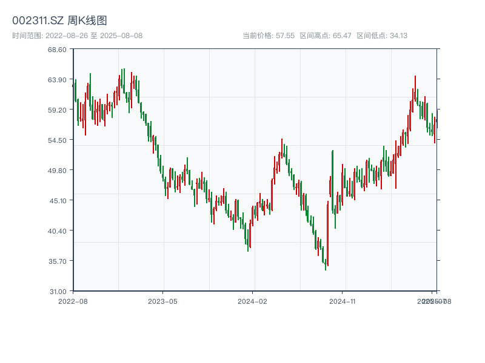Click the 59.20 y-axis label
This screenshot has height=363, width=485.
click(x=57, y=110)
